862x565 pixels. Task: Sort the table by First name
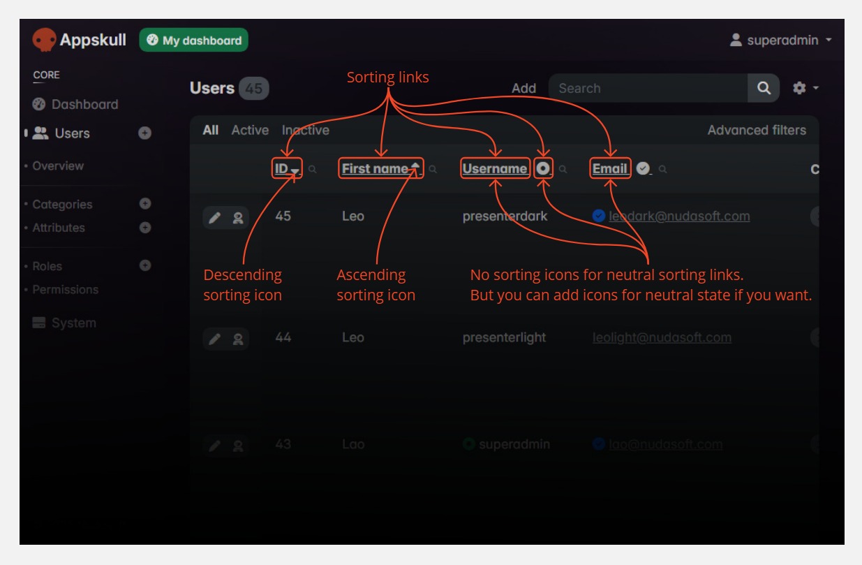(x=380, y=168)
